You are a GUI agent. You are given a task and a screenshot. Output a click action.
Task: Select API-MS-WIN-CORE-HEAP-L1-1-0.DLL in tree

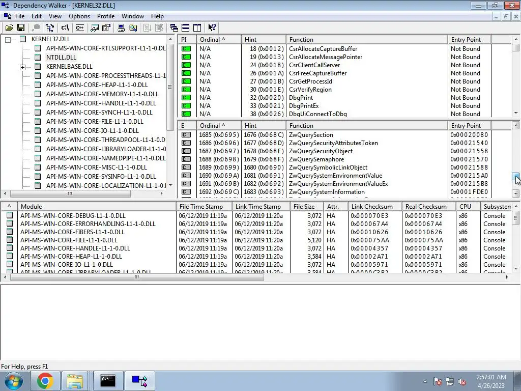(97, 85)
